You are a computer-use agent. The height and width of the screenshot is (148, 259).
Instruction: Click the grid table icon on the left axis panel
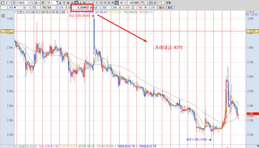[x=3, y=16]
